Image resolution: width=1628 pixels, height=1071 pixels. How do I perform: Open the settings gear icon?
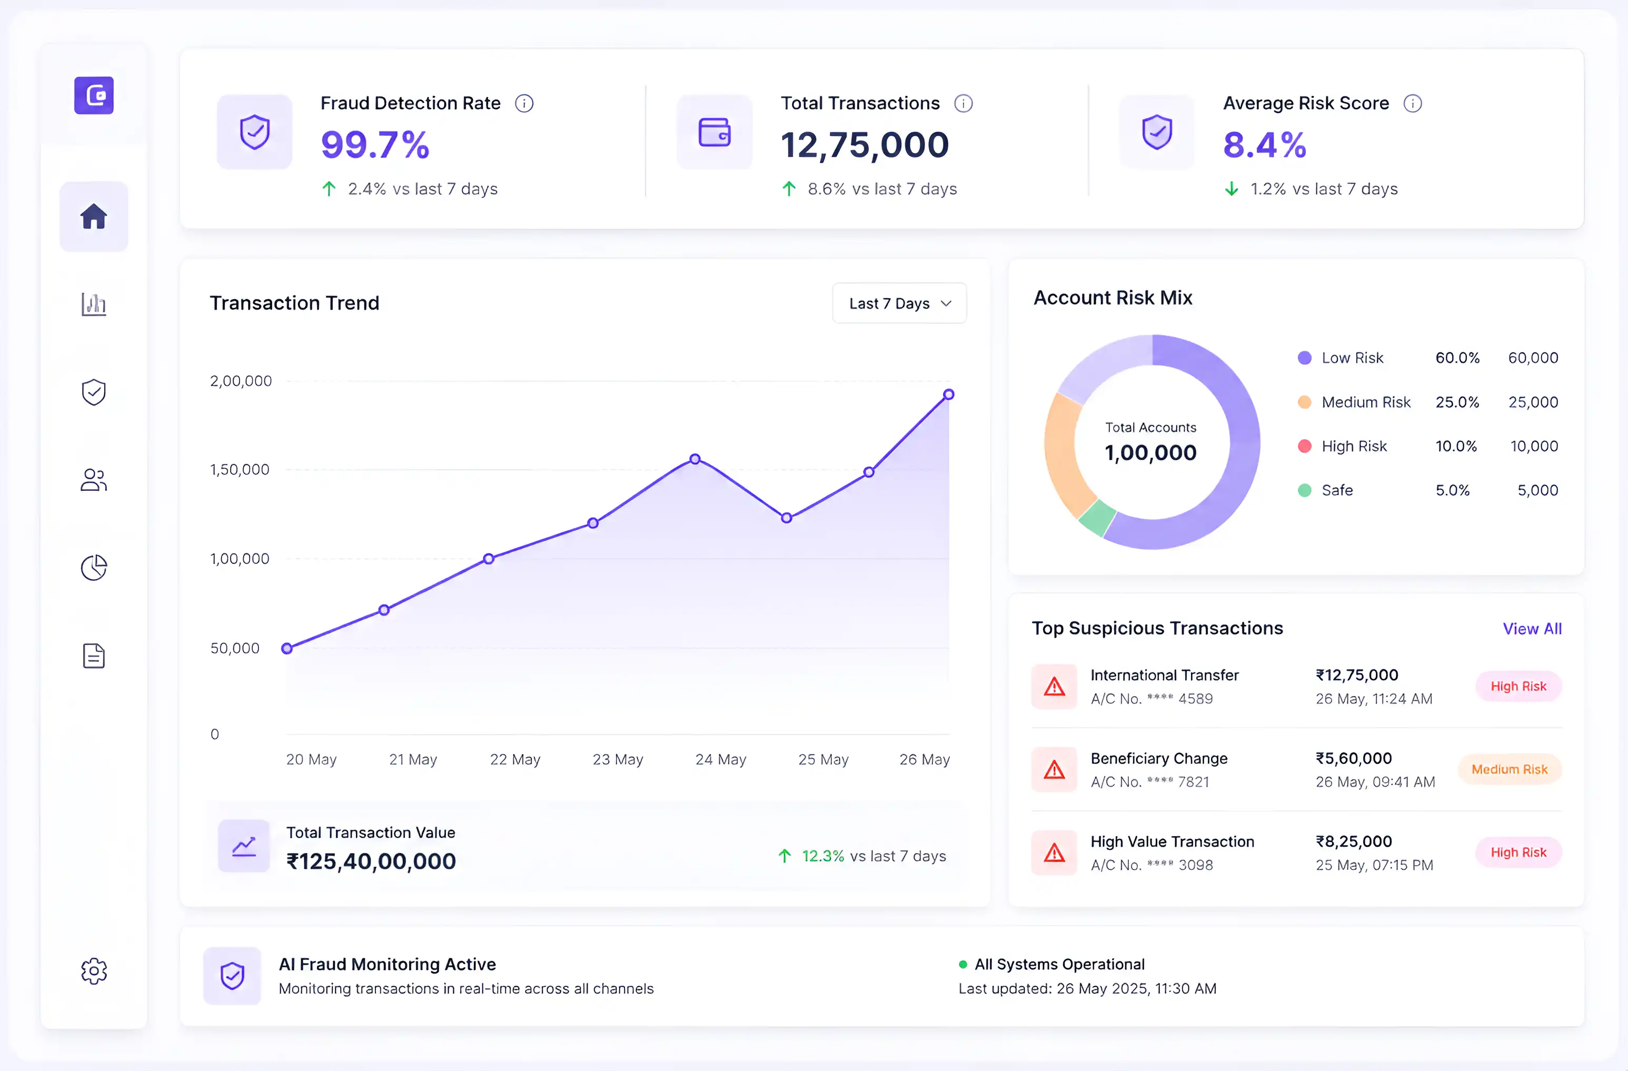pos(94,970)
